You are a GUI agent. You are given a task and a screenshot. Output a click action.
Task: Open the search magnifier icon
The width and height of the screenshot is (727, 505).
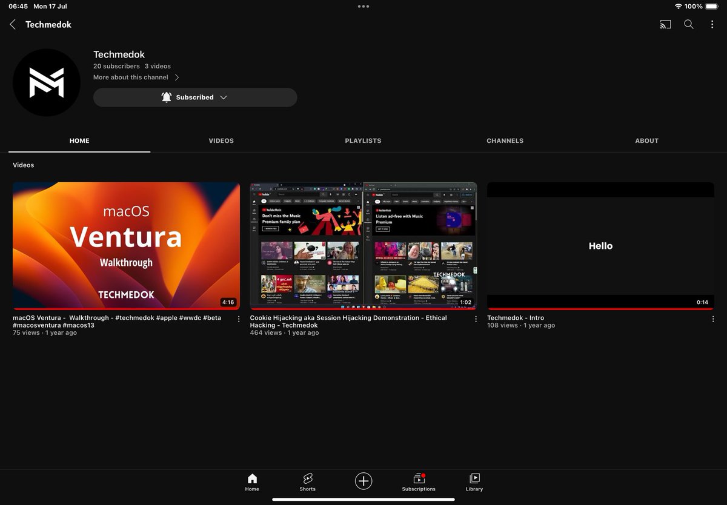tap(689, 24)
